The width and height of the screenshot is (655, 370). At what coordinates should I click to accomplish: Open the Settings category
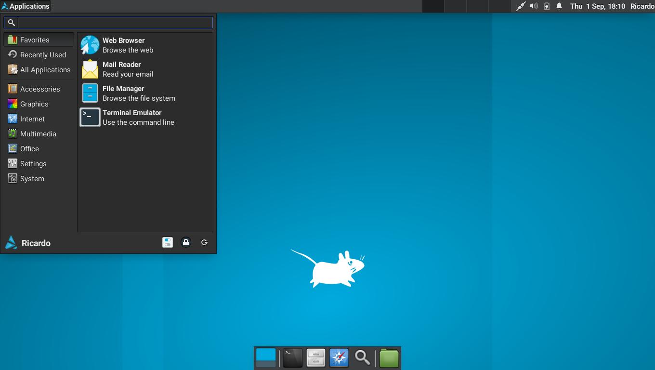39,164
